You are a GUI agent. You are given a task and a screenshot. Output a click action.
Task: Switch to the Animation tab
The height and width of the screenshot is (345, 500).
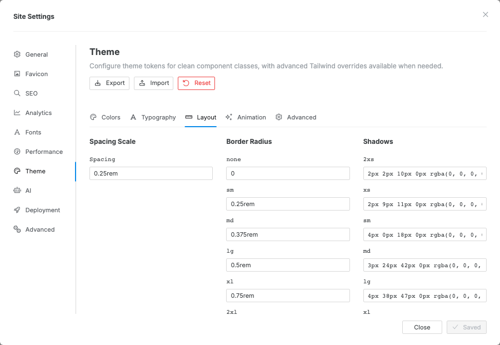(x=245, y=117)
